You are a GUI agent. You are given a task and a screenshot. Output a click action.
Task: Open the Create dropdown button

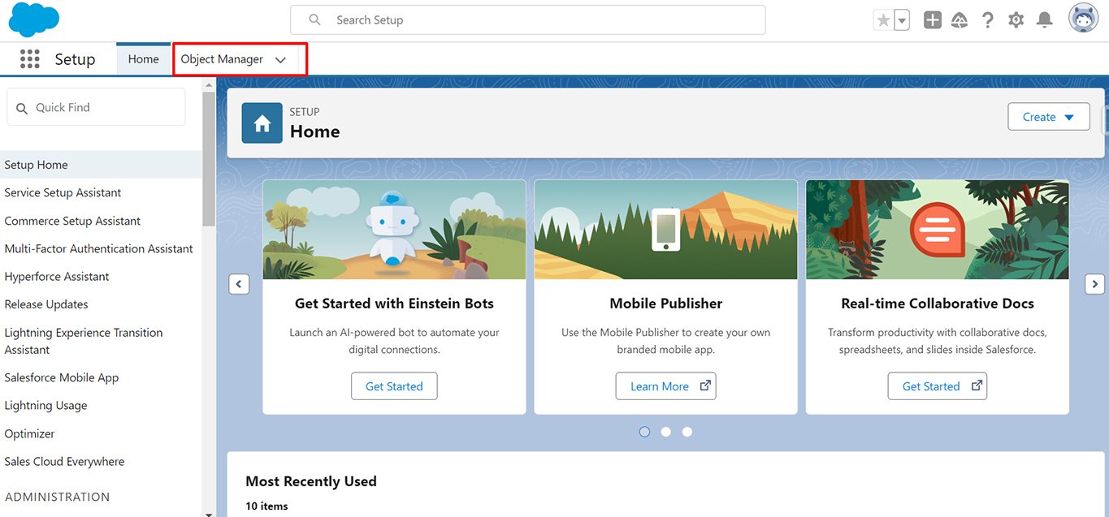[1049, 117]
